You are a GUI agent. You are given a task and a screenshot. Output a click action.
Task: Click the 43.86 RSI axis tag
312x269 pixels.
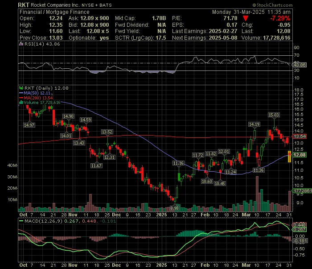click(x=299, y=65)
